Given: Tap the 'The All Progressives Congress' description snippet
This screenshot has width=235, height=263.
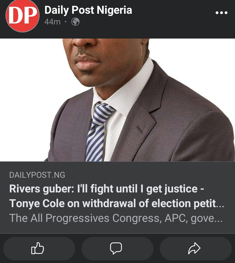Looking at the screenshot, I should [116, 218].
